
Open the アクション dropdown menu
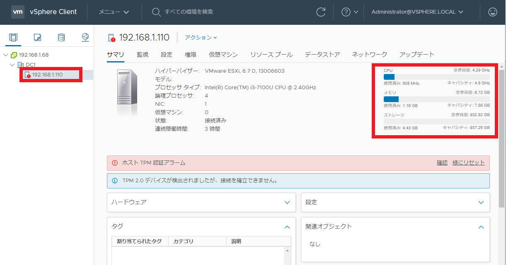(x=201, y=38)
